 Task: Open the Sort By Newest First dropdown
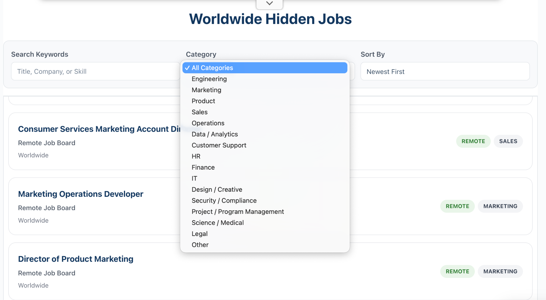[445, 71]
